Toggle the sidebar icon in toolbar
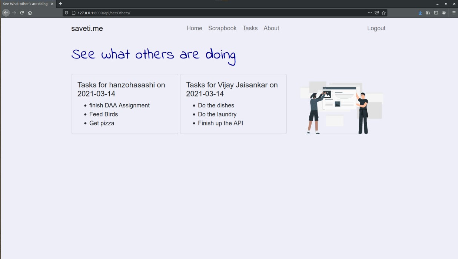458x259 pixels. 436,13
